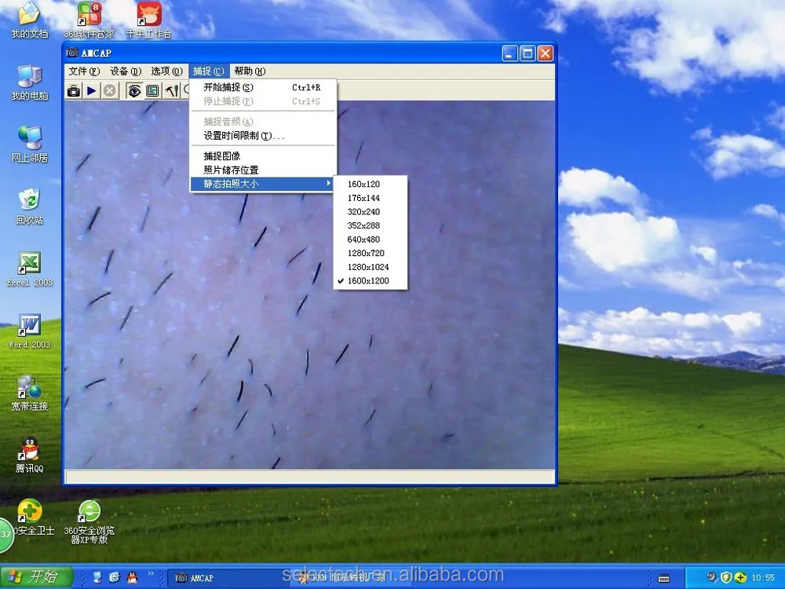Open the Word 2003 desktop shortcut
The width and height of the screenshot is (785, 589).
tap(30, 330)
